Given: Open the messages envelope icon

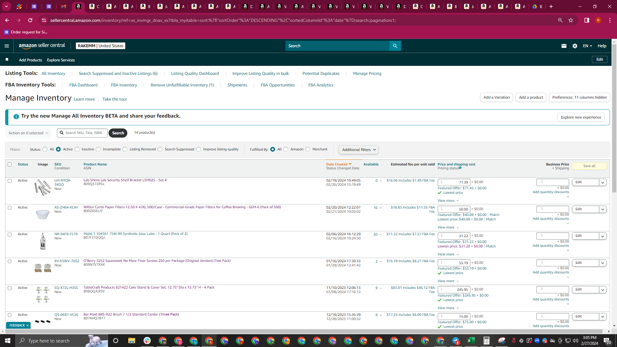Looking at the screenshot, I should tap(564, 46).
